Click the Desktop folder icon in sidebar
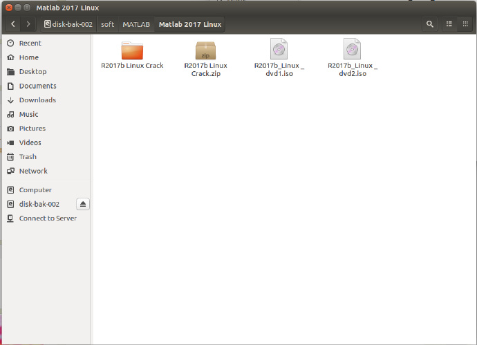This screenshot has width=477, height=345. tap(10, 72)
